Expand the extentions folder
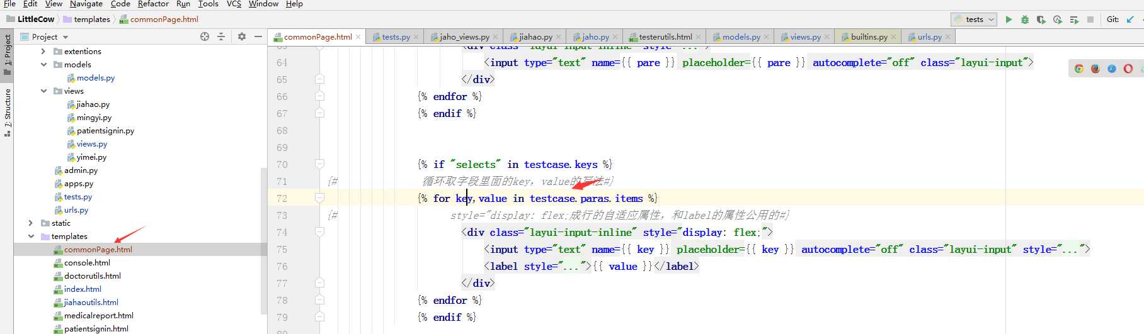 coord(43,51)
